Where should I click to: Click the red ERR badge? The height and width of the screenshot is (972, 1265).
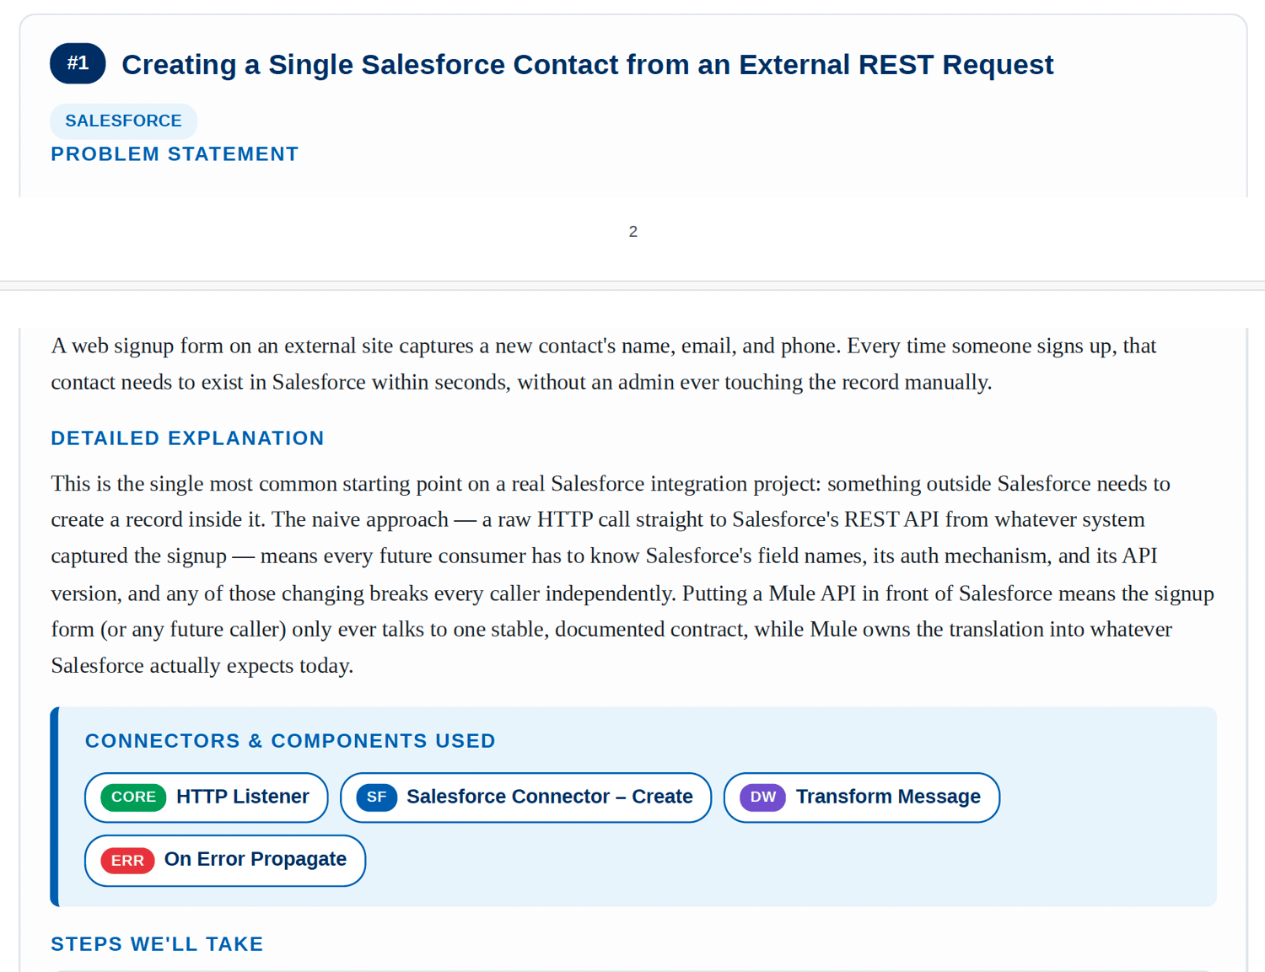[x=127, y=860]
